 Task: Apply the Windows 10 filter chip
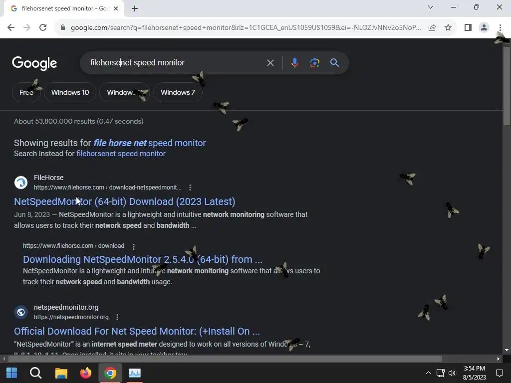[x=70, y=92]
